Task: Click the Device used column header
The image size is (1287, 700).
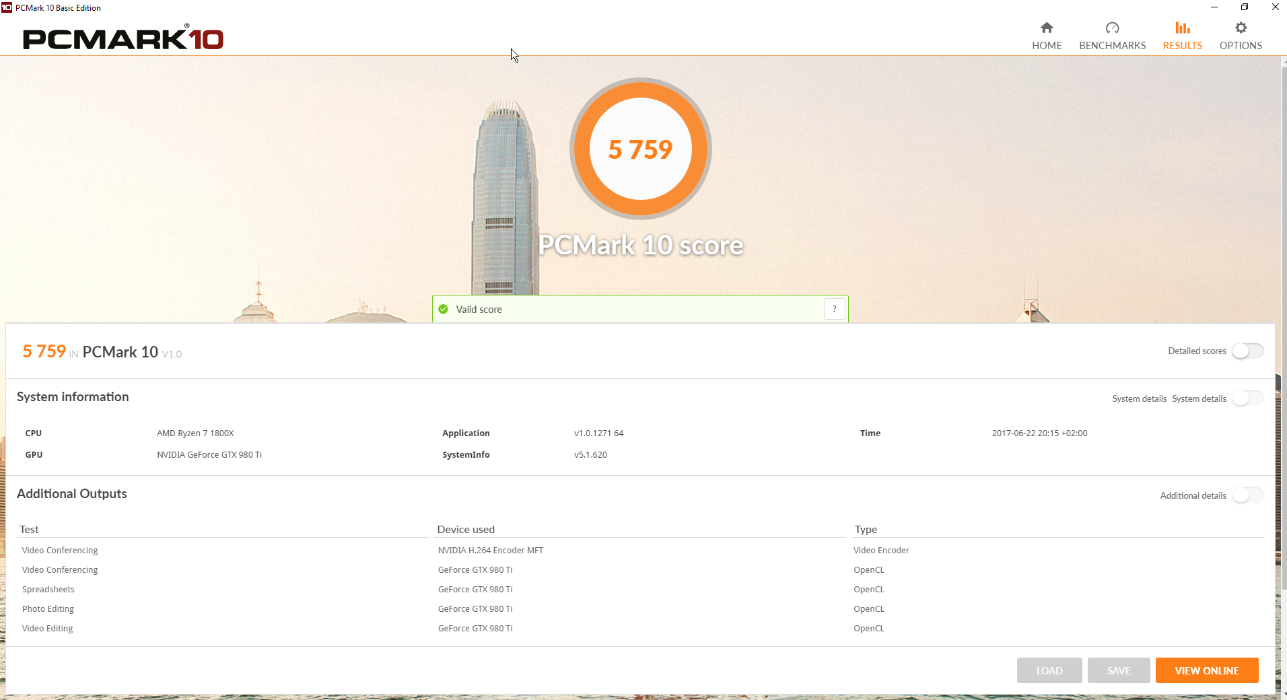Action: click(x=466, y=530)
